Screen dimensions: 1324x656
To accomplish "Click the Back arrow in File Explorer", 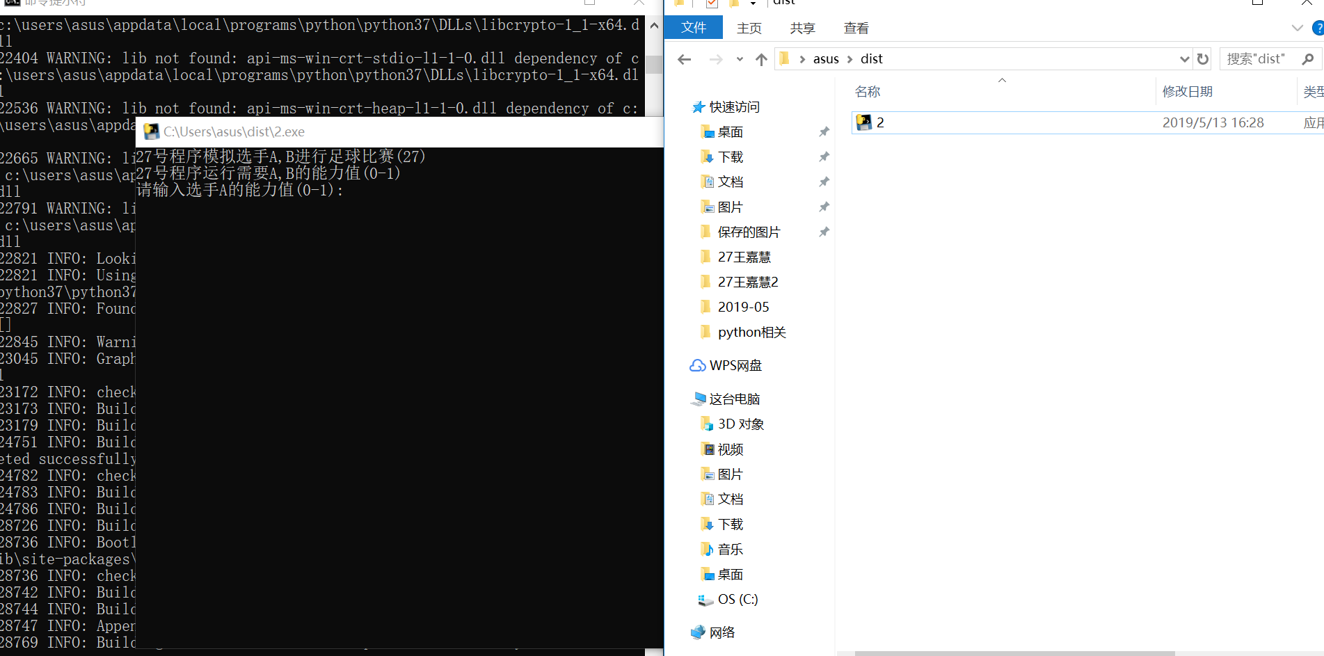I will [x=685, y=59].
